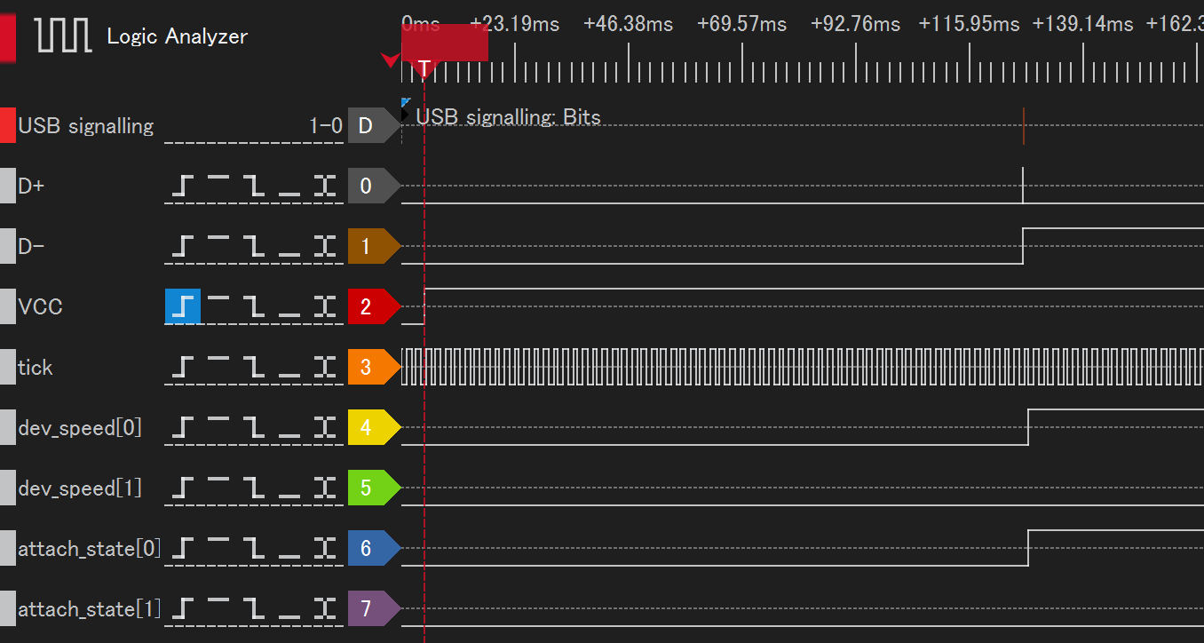The height and width of the screenshot is (643, 1204).
Task: Set rising edge trigger on dev_speed[1]
Action: pyautogui.click(x=183, y=488)
